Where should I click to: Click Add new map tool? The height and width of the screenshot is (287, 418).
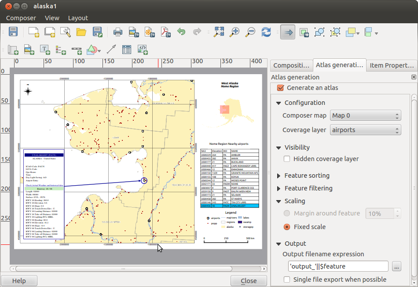12,50
